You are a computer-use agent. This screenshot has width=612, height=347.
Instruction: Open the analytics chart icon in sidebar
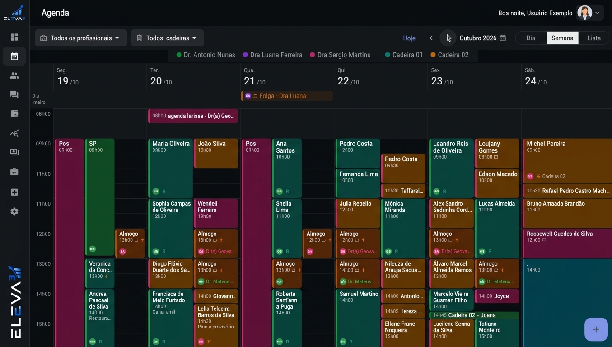click(x=14, y=133)
